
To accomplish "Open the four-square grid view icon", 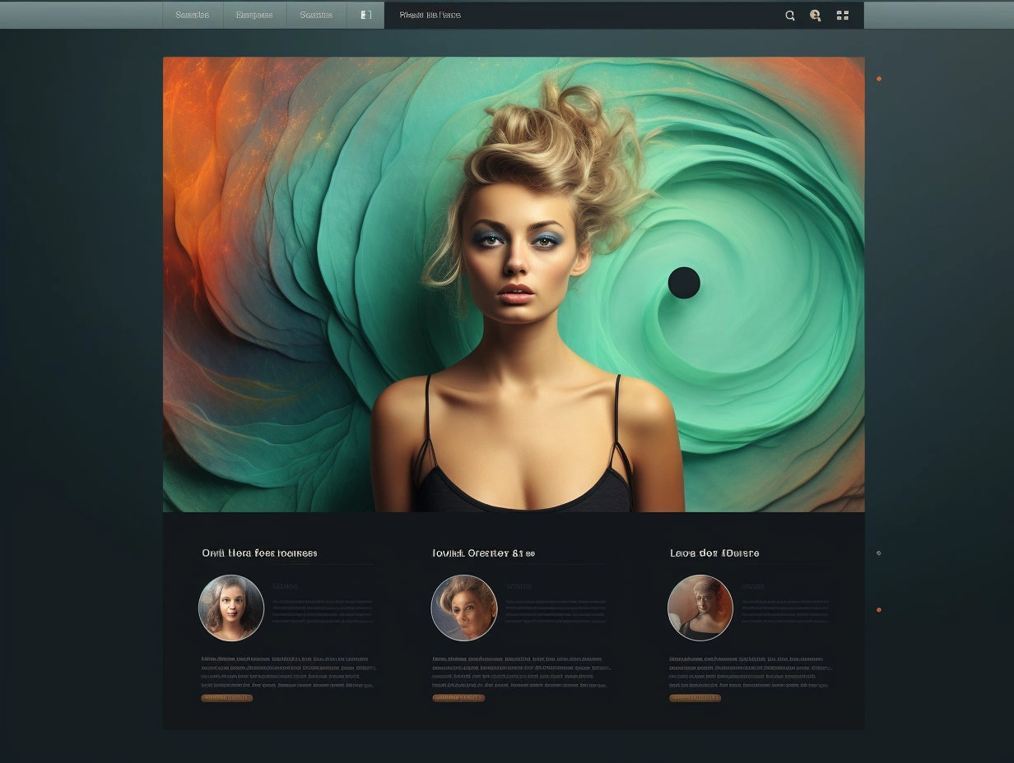I will [842, 15].
